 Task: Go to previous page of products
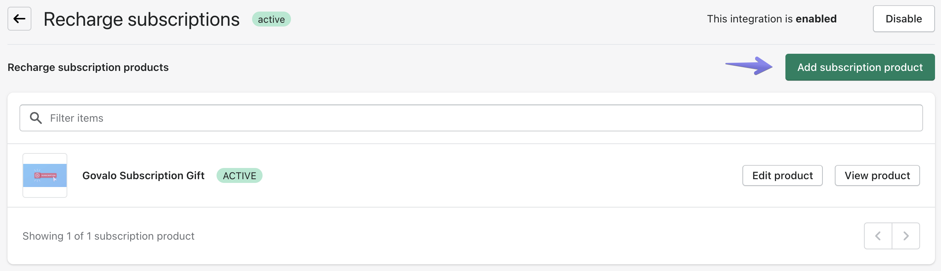pos(878,236)
